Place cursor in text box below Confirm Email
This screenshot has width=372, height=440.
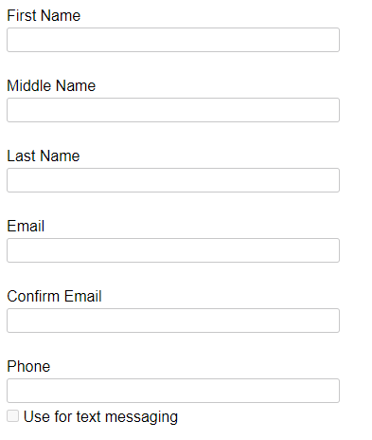(x=173, y=321)
